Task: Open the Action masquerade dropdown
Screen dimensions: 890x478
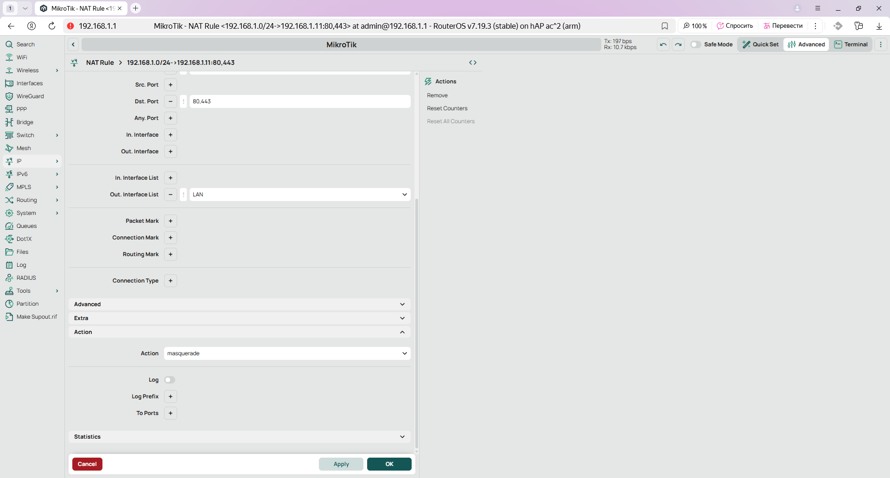Action: (x=287, y=353)
